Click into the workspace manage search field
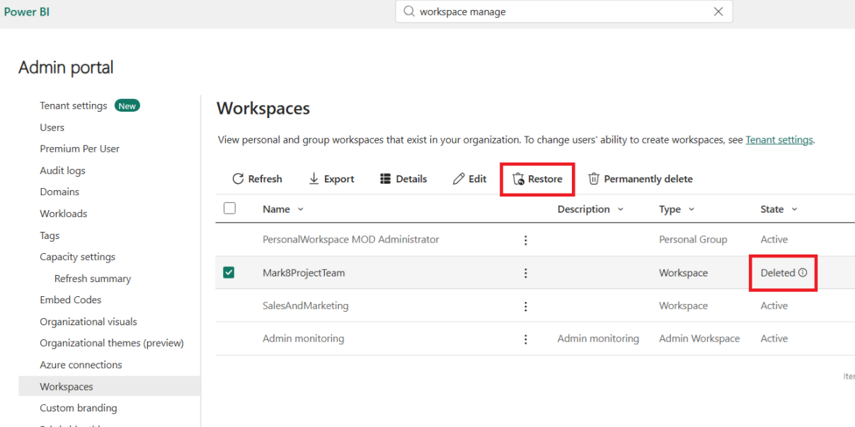855x427 pixels. (563, 11)
